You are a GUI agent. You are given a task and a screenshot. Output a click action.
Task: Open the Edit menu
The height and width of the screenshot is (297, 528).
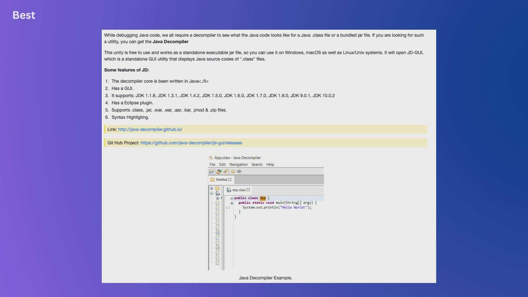pos(222,164)
